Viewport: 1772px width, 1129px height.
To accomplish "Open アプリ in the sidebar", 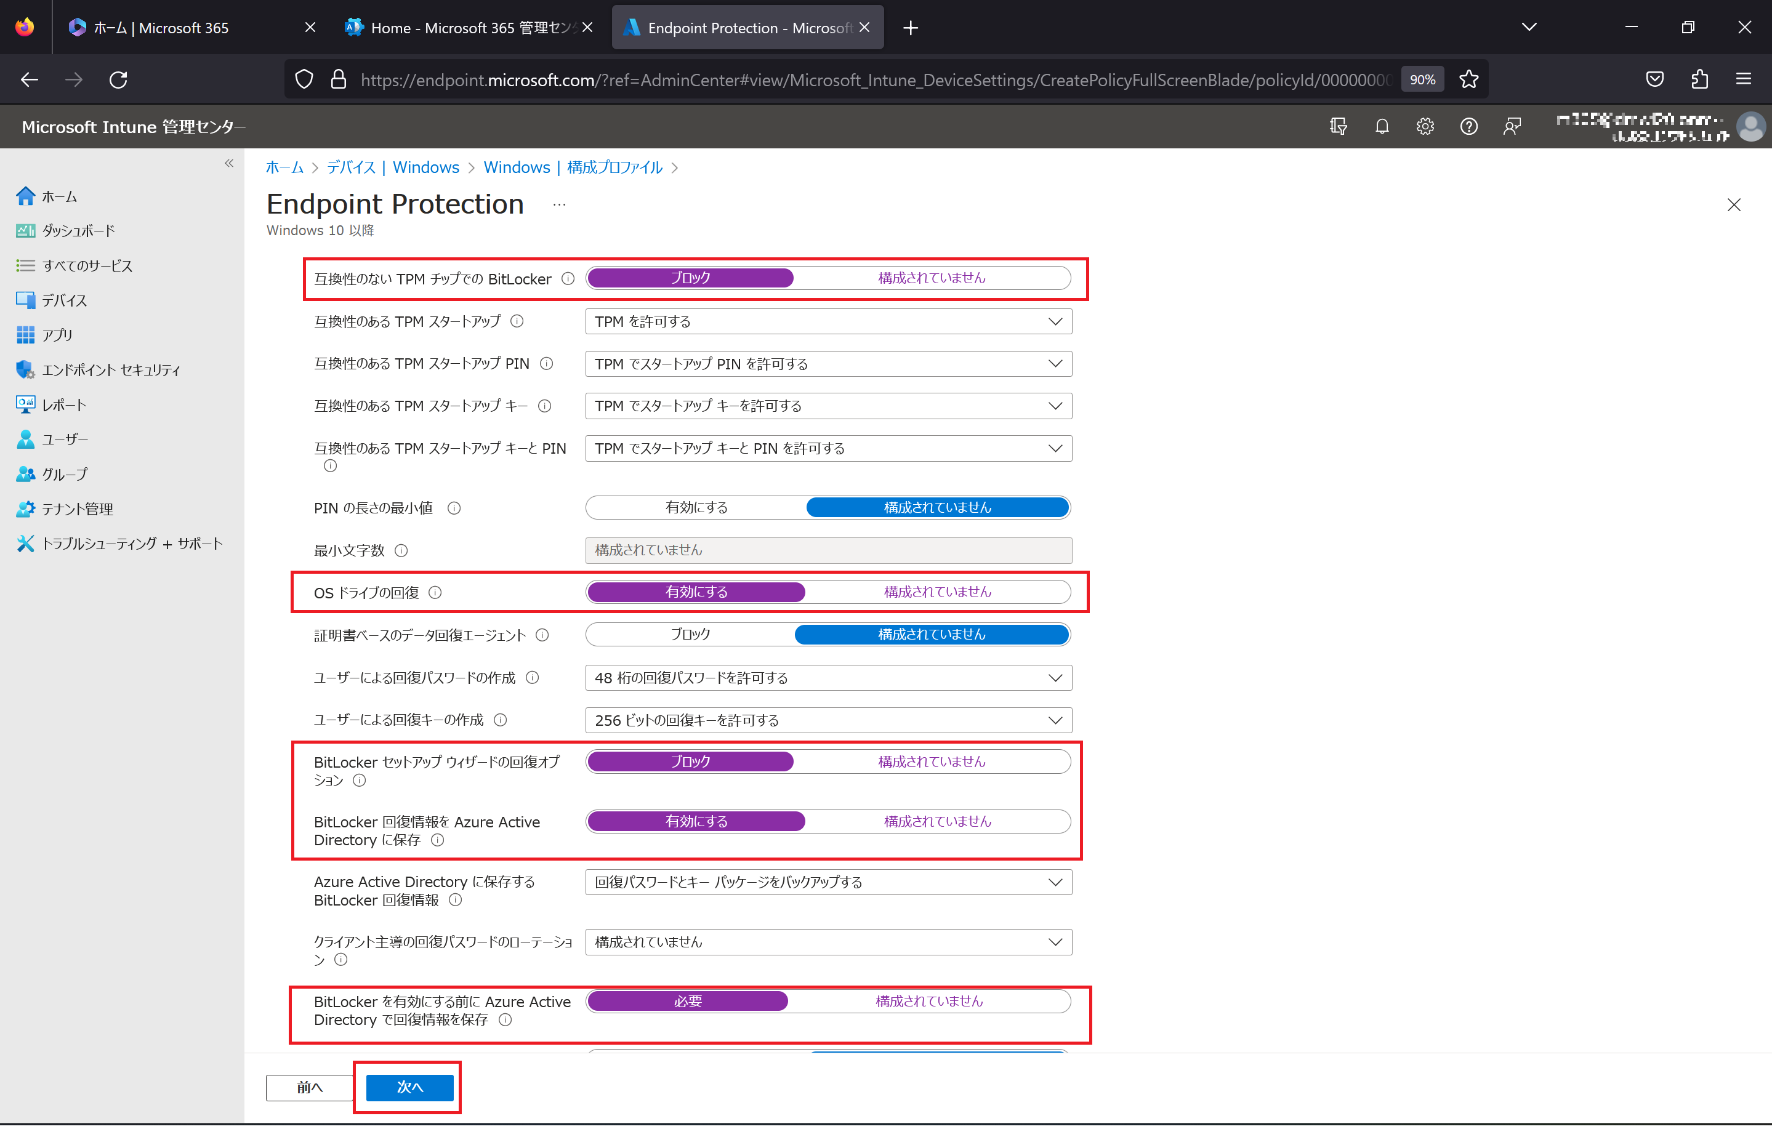I will pos(44,335).
